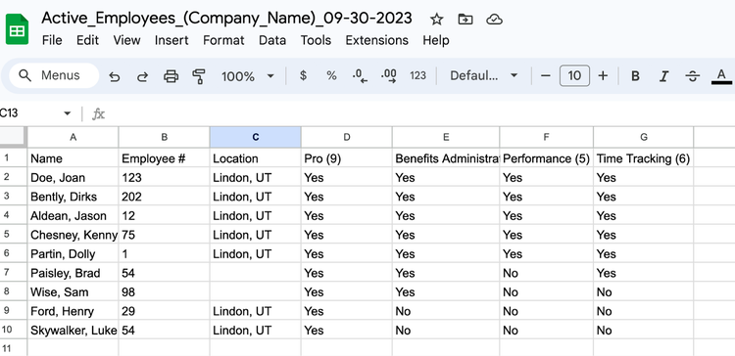The height and width of the screenshot is (356, 735).
Task: Open the 100% zoom dropdown
Action: pos(248,75)
